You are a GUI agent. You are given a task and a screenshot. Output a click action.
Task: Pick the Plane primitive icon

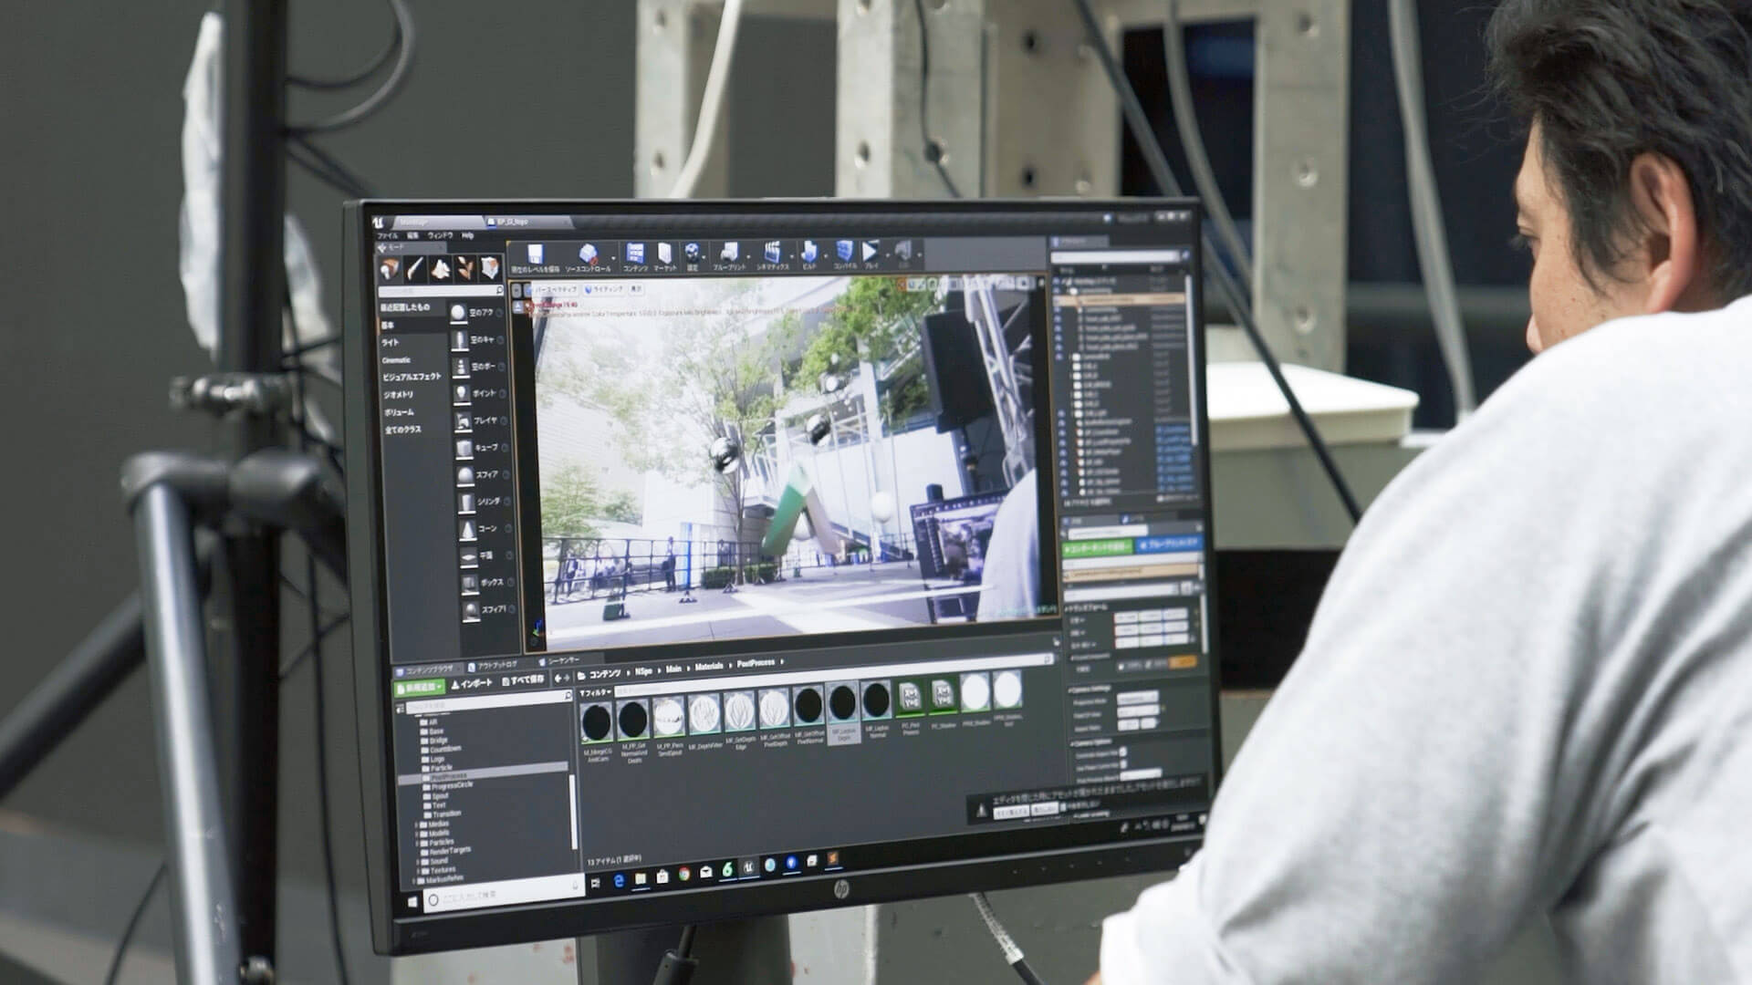click(x=468, y=555)
